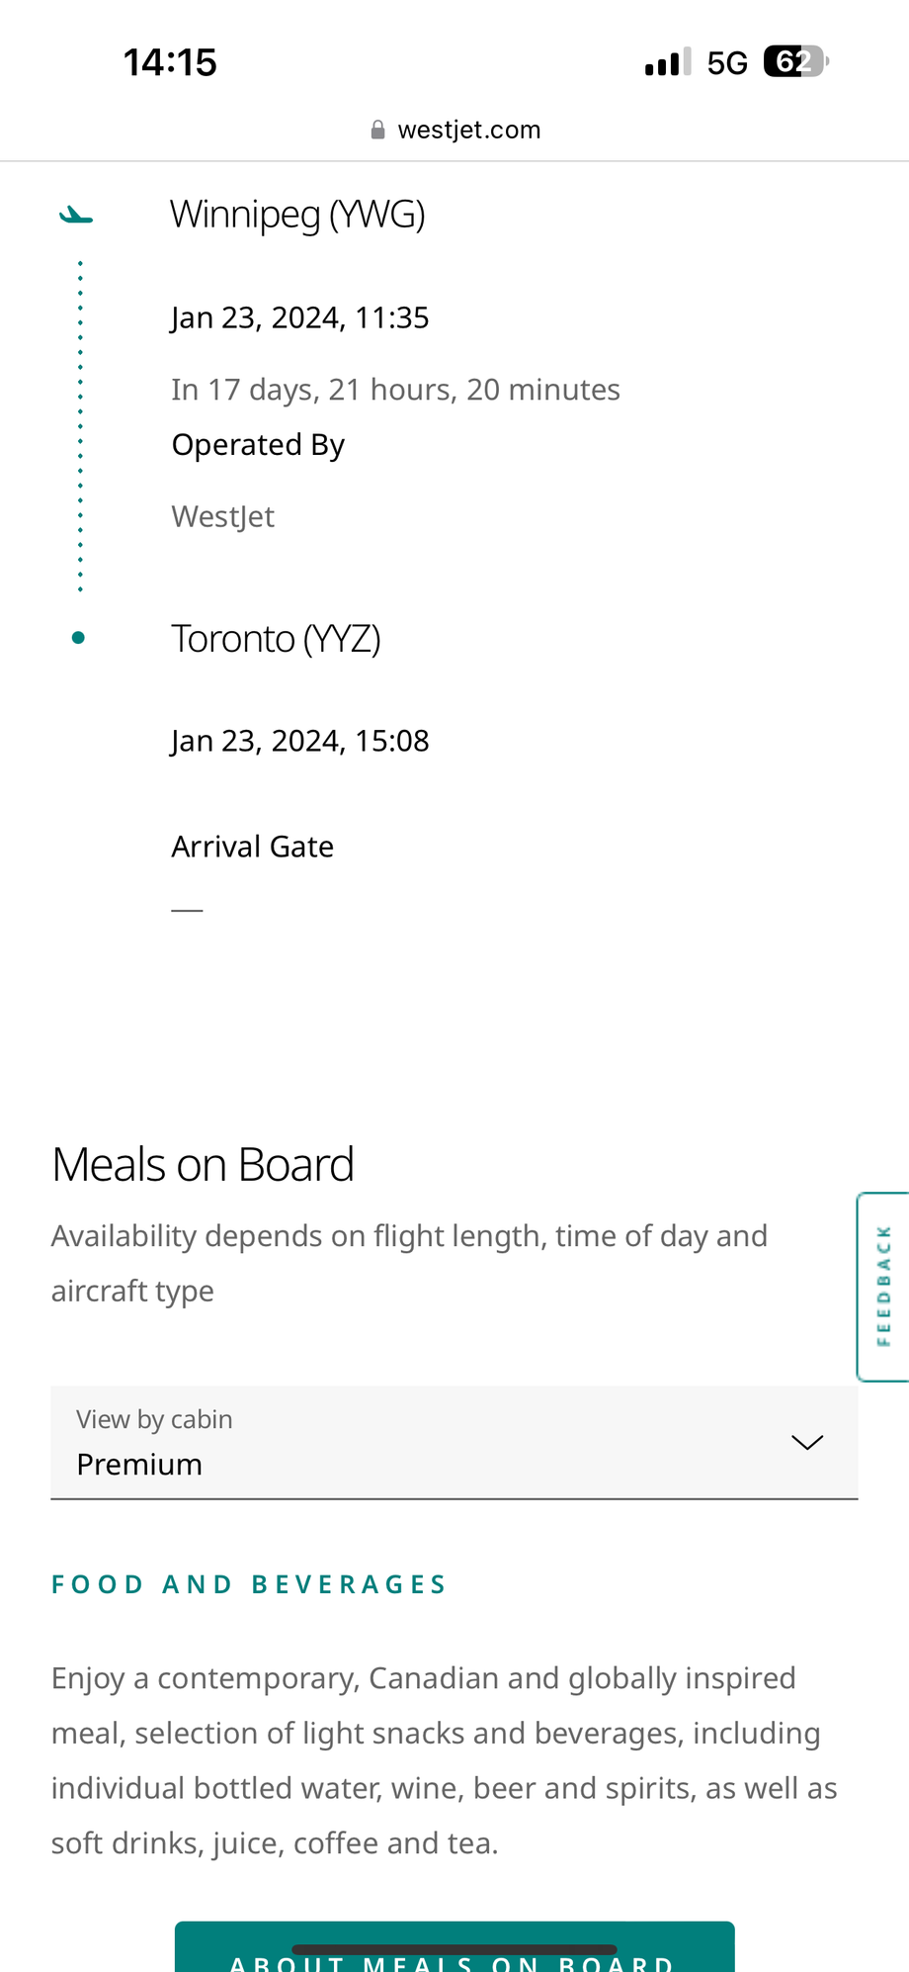The image size is (909, 1972).
Task: Tap the Arrival Gate label
Action: [253, 847]
